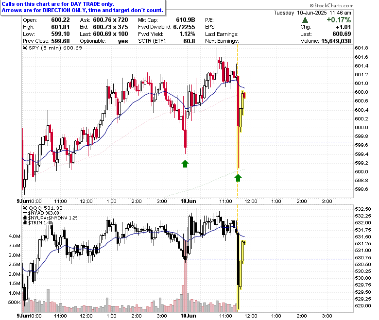Click the '10Jun' date label under the SPY chart
The height and width of the screenshot is (320, 379).
coord(188,201)
